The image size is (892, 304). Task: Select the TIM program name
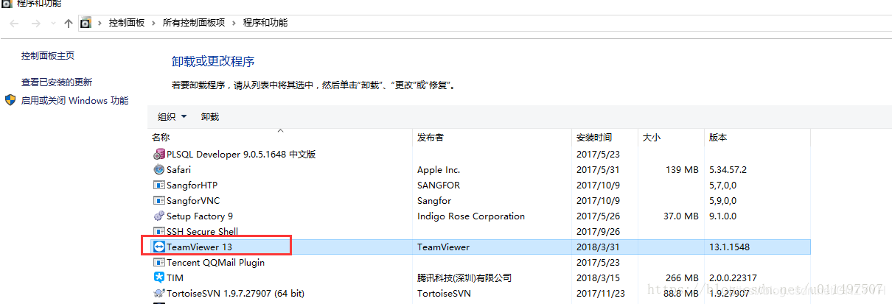point(175,278)
